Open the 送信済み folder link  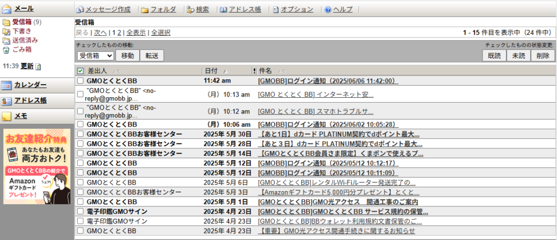25,40
